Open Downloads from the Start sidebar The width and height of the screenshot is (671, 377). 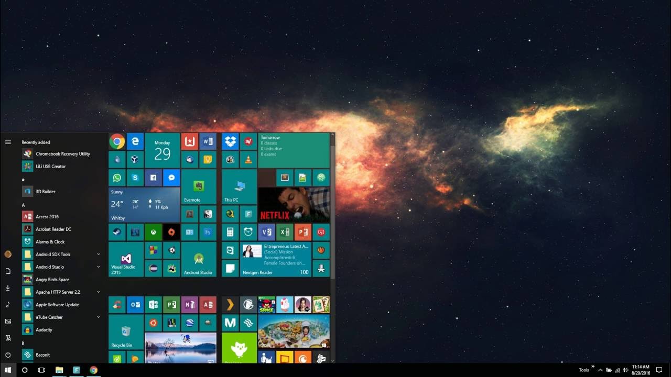tap(8, 287)
